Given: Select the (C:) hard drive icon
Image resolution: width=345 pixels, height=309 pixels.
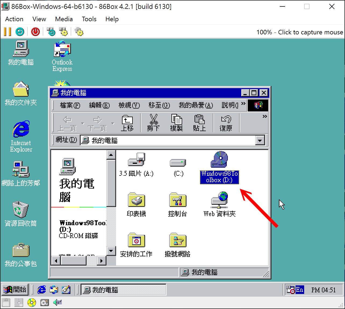Looking at the screenshot, I should pos(178,167).
